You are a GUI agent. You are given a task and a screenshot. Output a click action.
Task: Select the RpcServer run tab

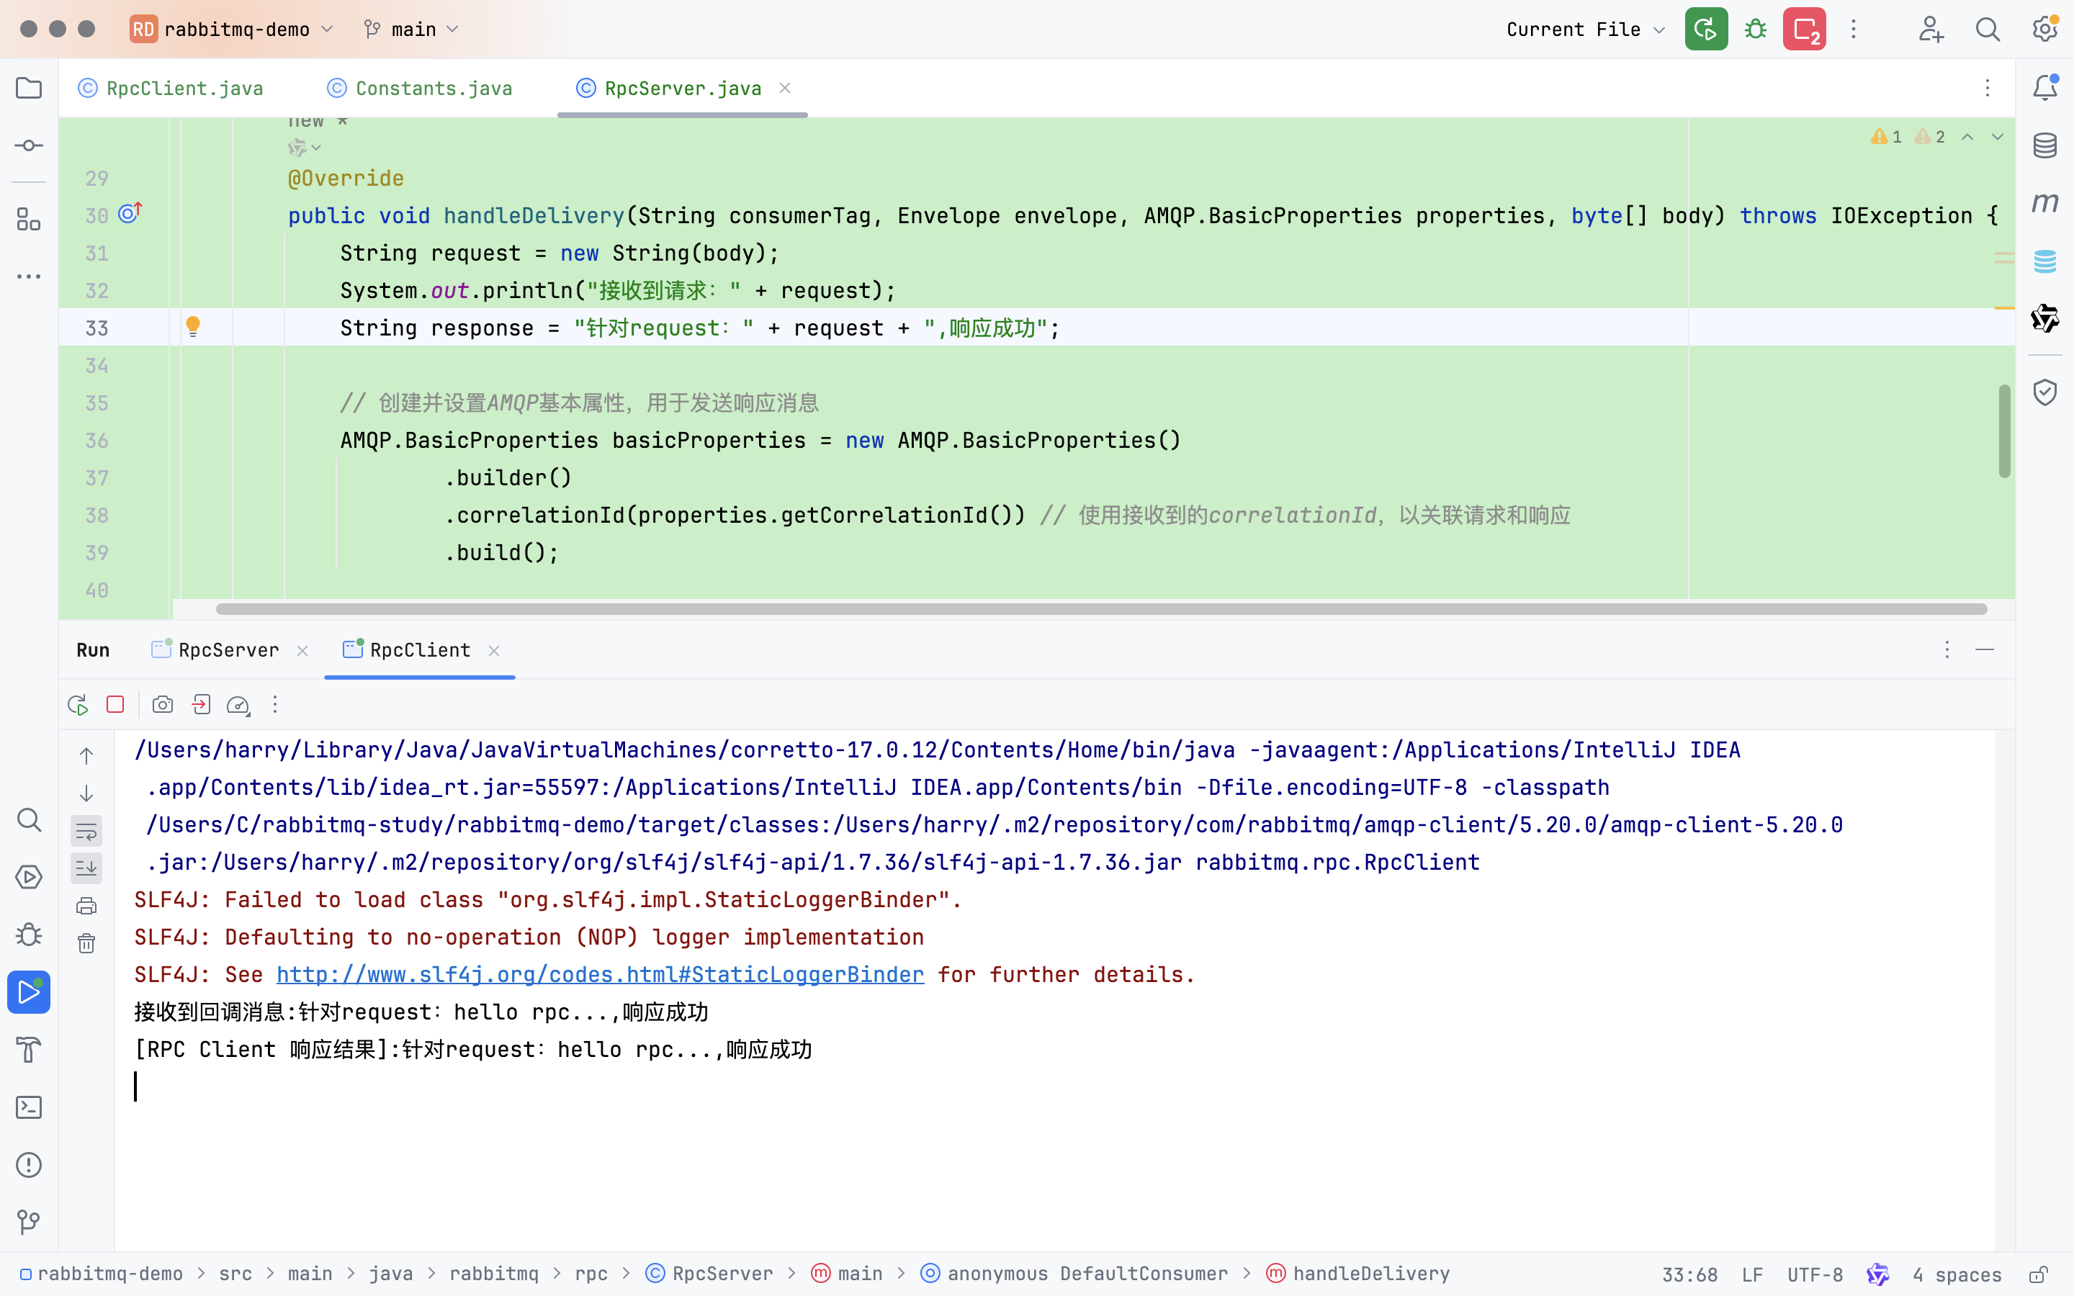[228, 651]
